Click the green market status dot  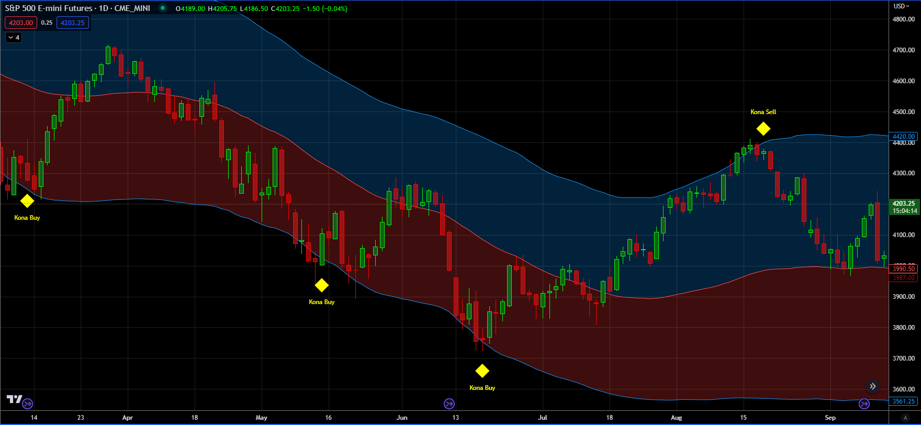tap(163, 8)
